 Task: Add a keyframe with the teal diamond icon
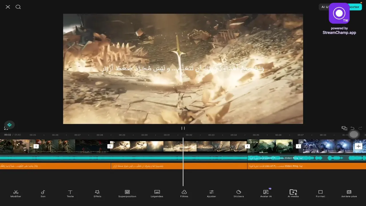pyautogui.click(x=9, y=125)
